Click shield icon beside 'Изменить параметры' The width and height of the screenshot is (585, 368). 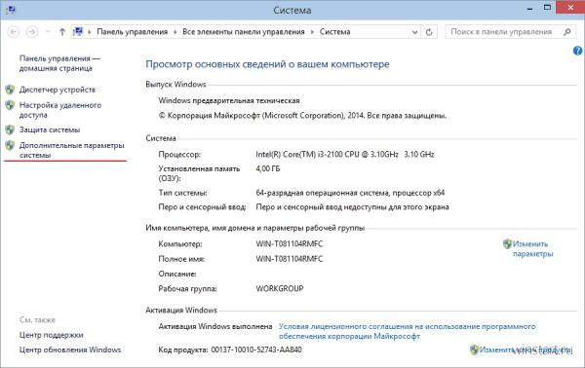pos(507,244)
